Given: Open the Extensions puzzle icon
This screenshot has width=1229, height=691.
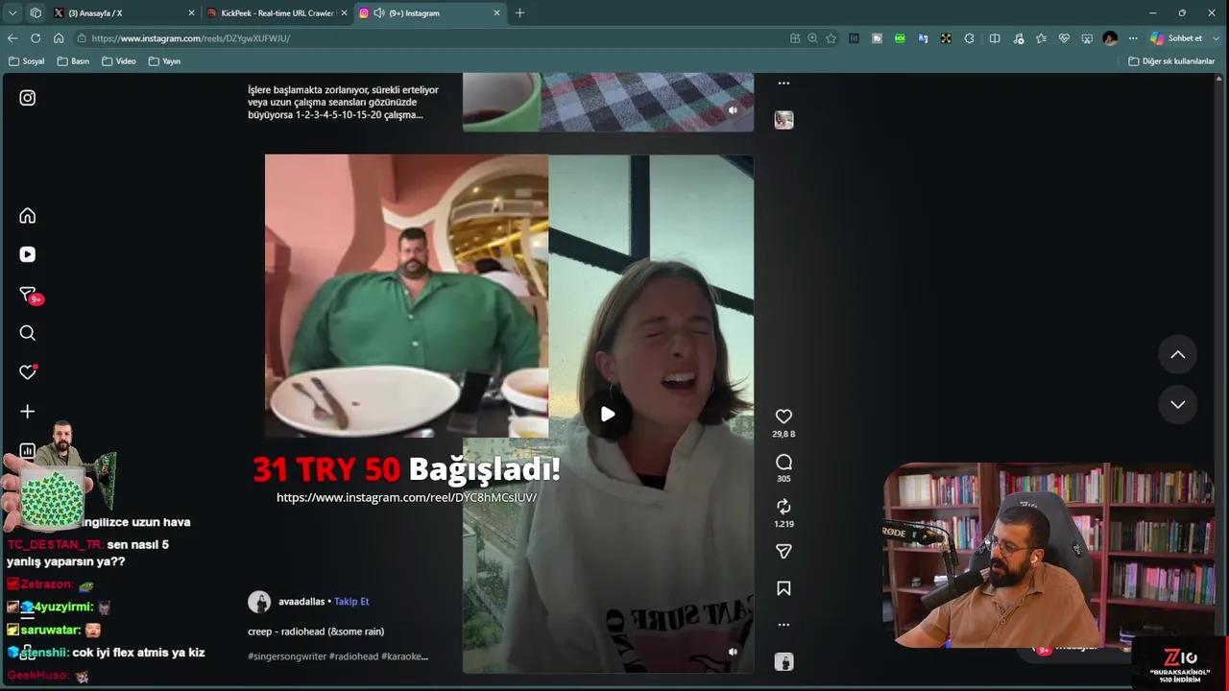Looking at the screenshot, I should 969,38.
